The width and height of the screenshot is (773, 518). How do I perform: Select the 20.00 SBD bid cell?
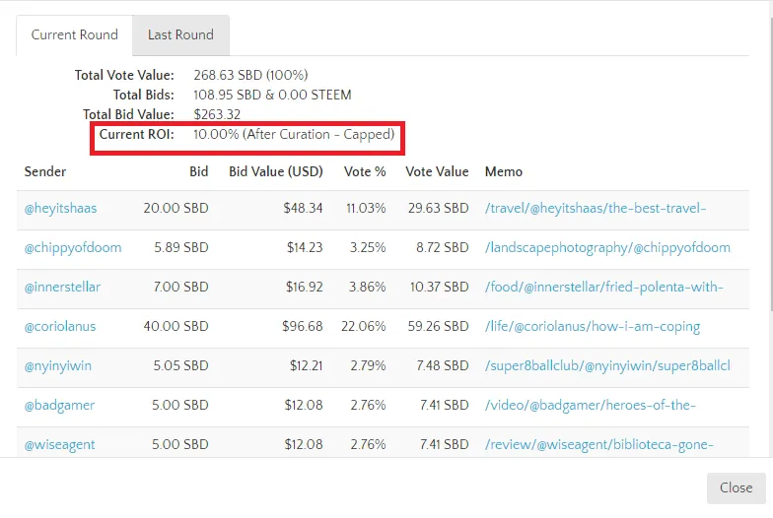coord(176,209)
